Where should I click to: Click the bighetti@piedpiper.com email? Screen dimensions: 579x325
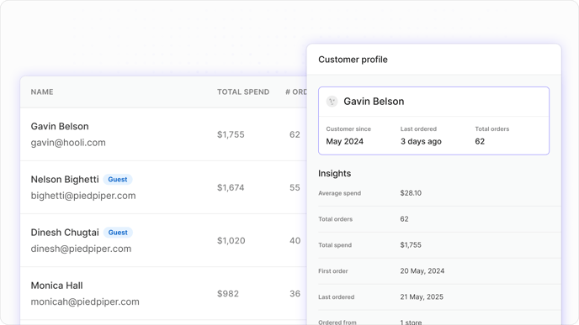[83, 196]
